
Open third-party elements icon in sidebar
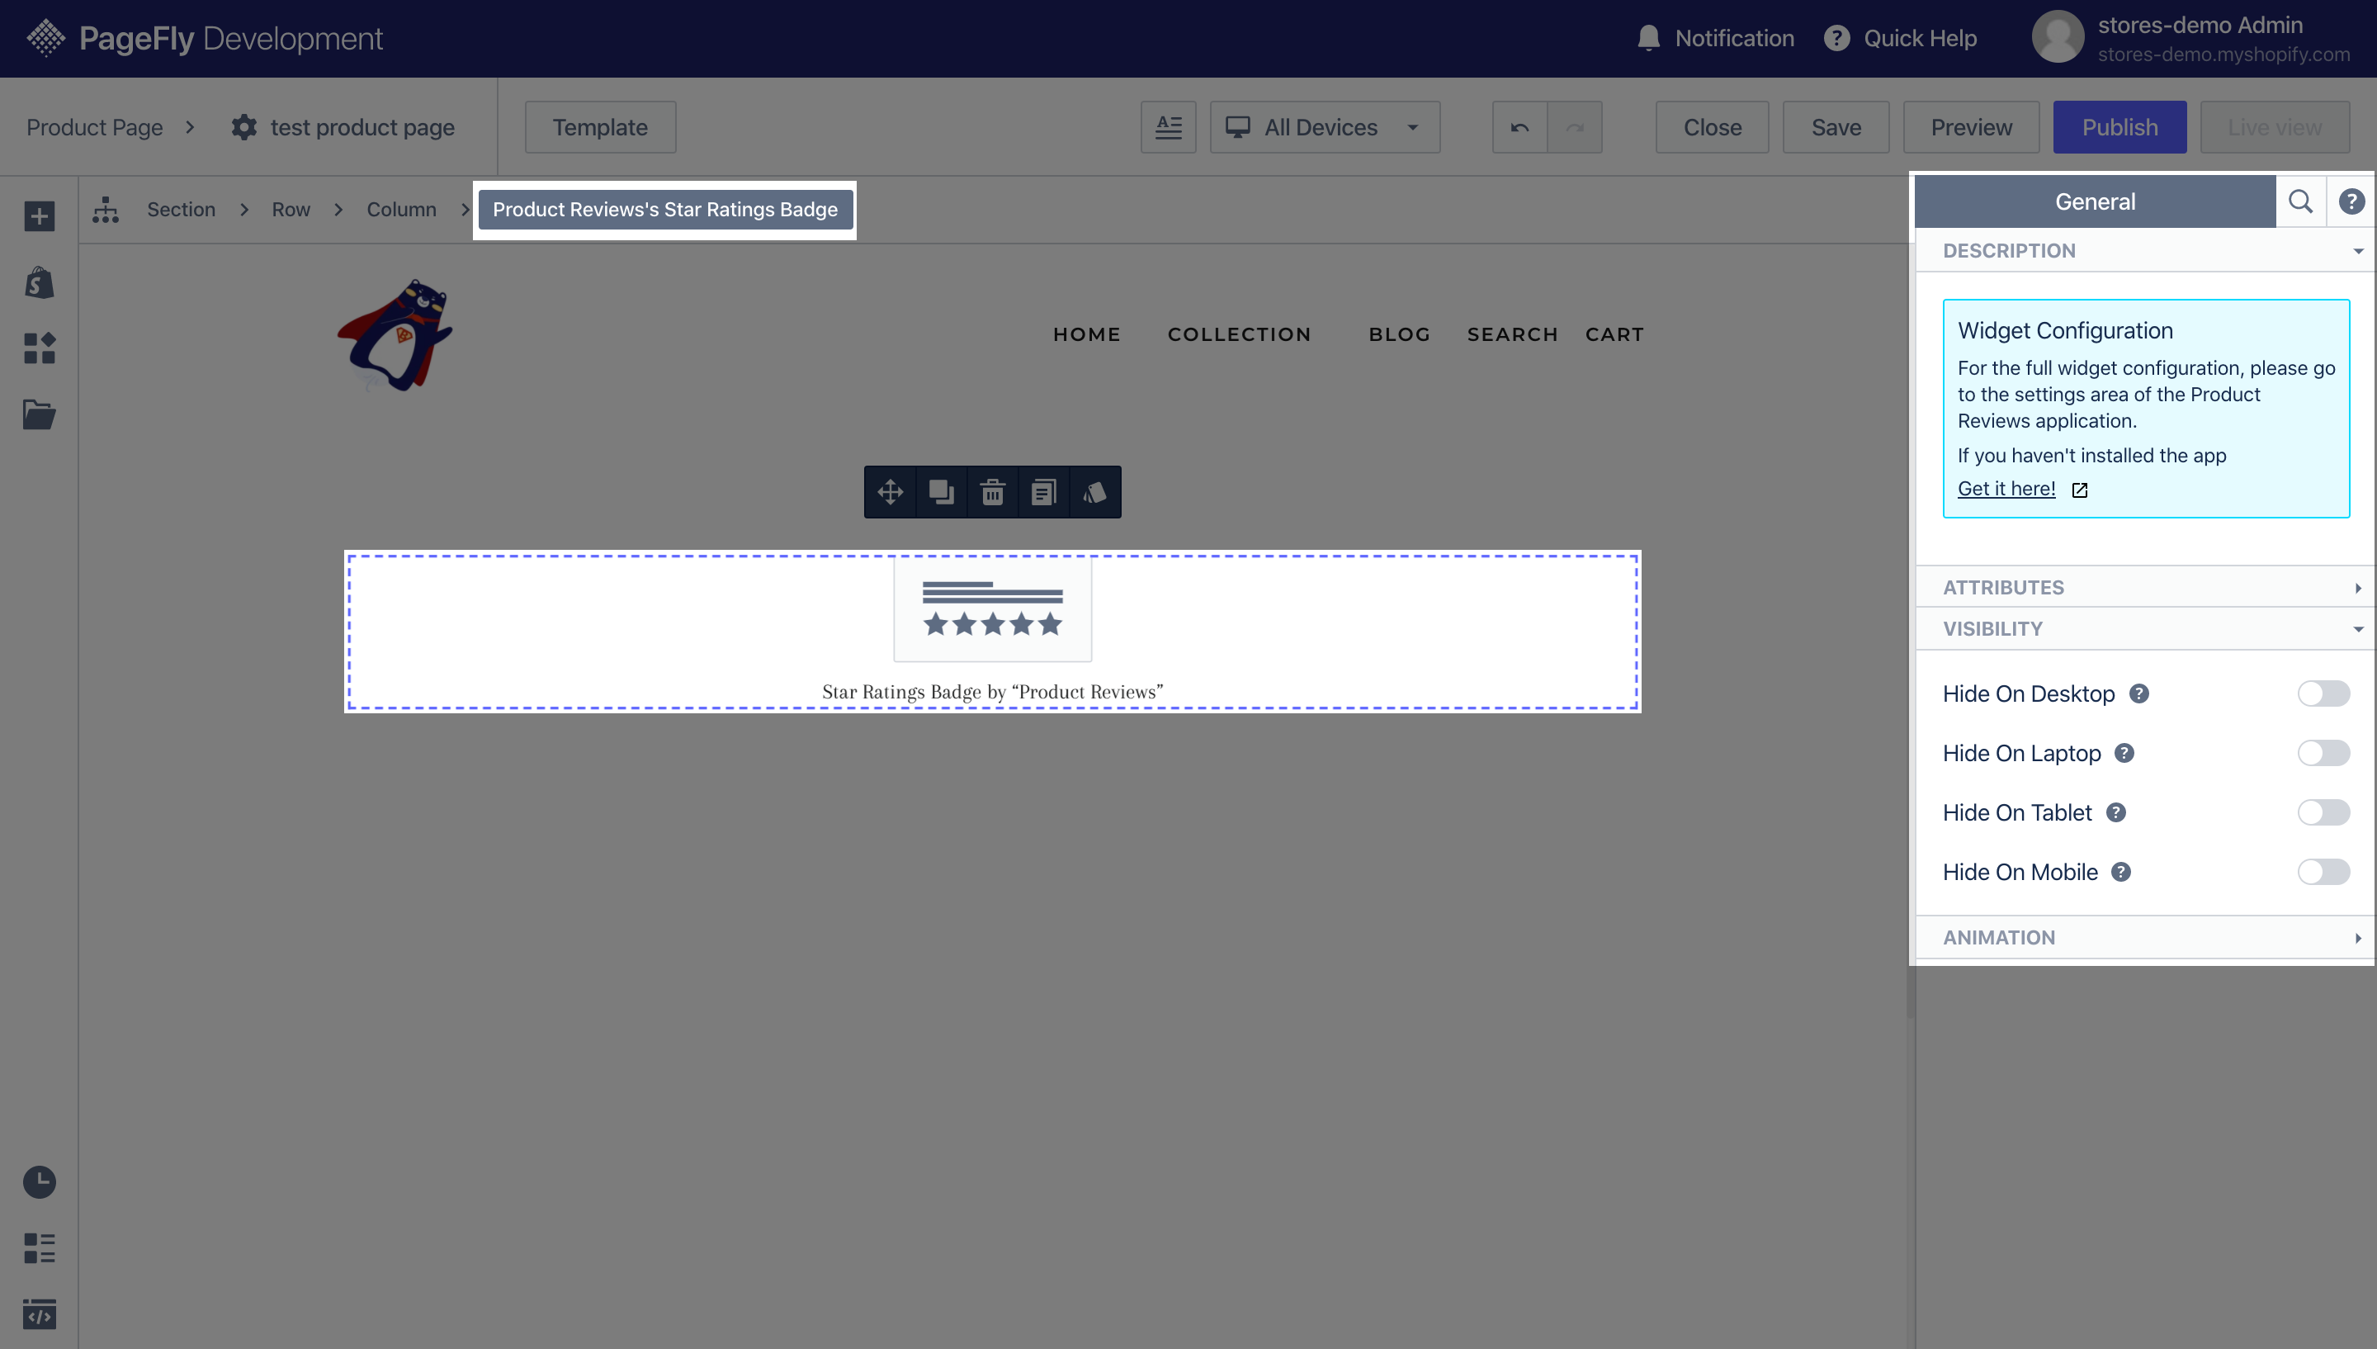point(39,348)
